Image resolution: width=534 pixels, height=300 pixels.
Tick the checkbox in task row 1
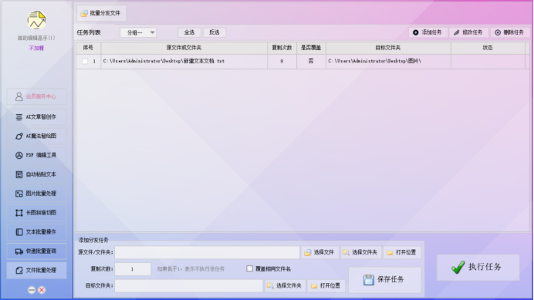[85, 61]
